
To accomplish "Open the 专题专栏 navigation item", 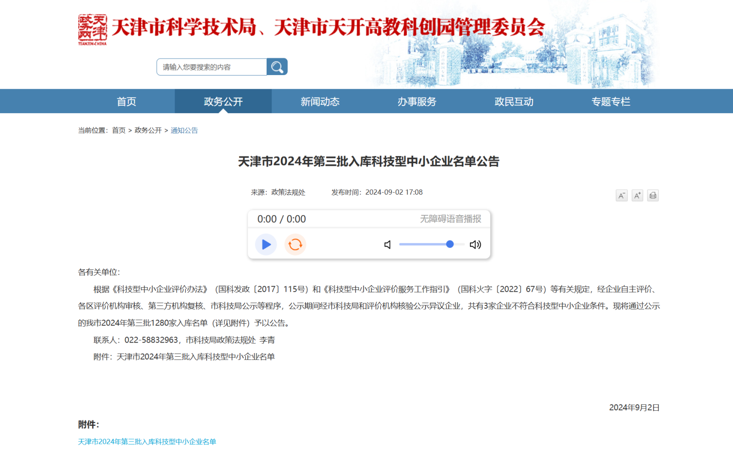I will click(611, 102).
